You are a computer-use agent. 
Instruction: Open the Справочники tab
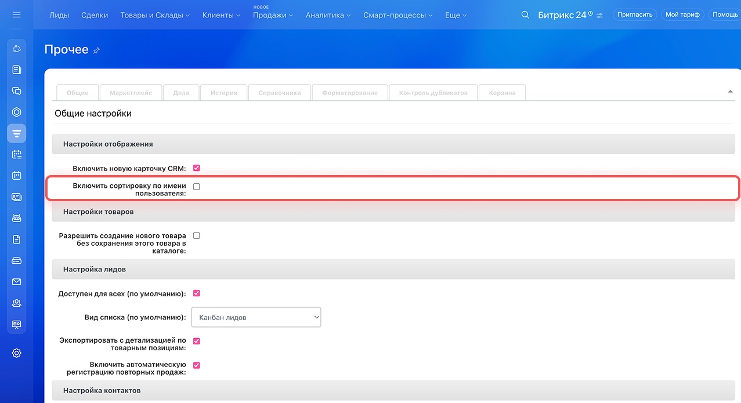(279, 93)
